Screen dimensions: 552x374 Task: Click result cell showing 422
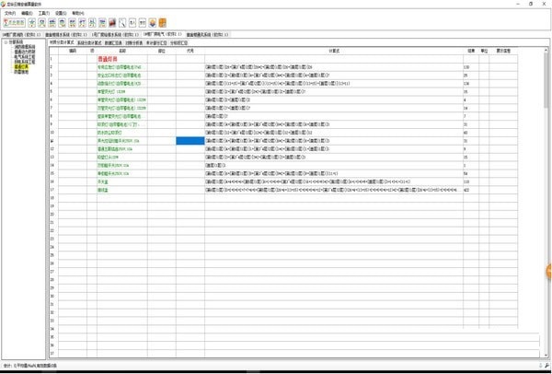coord(471,190)
